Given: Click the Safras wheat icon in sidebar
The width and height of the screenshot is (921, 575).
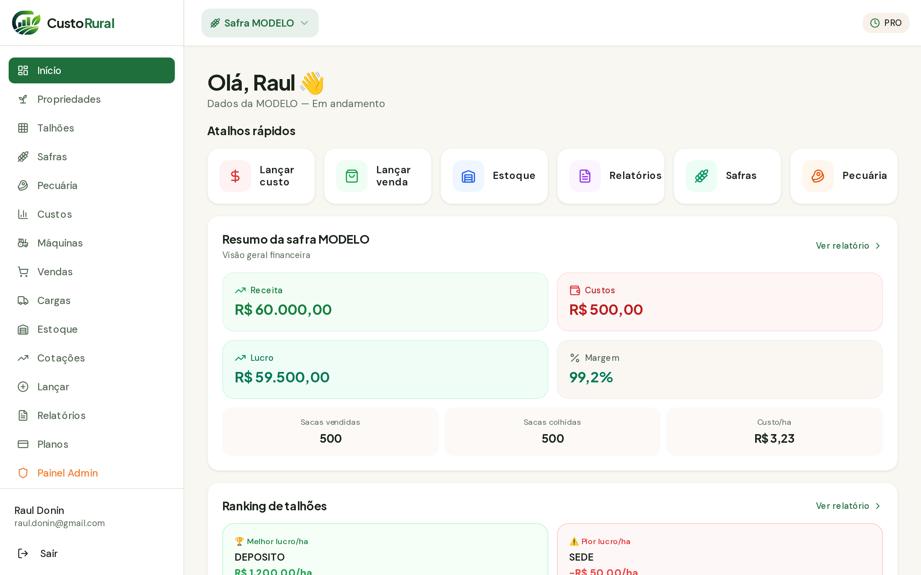Looking at the screenshot, I should point(23,157).
